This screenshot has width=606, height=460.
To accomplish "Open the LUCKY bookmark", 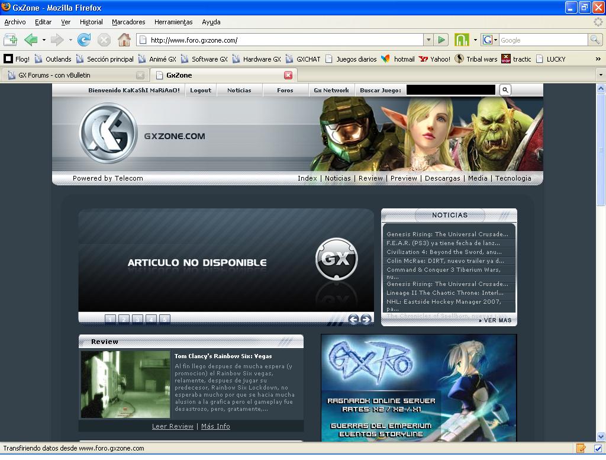I will (551, 59).
